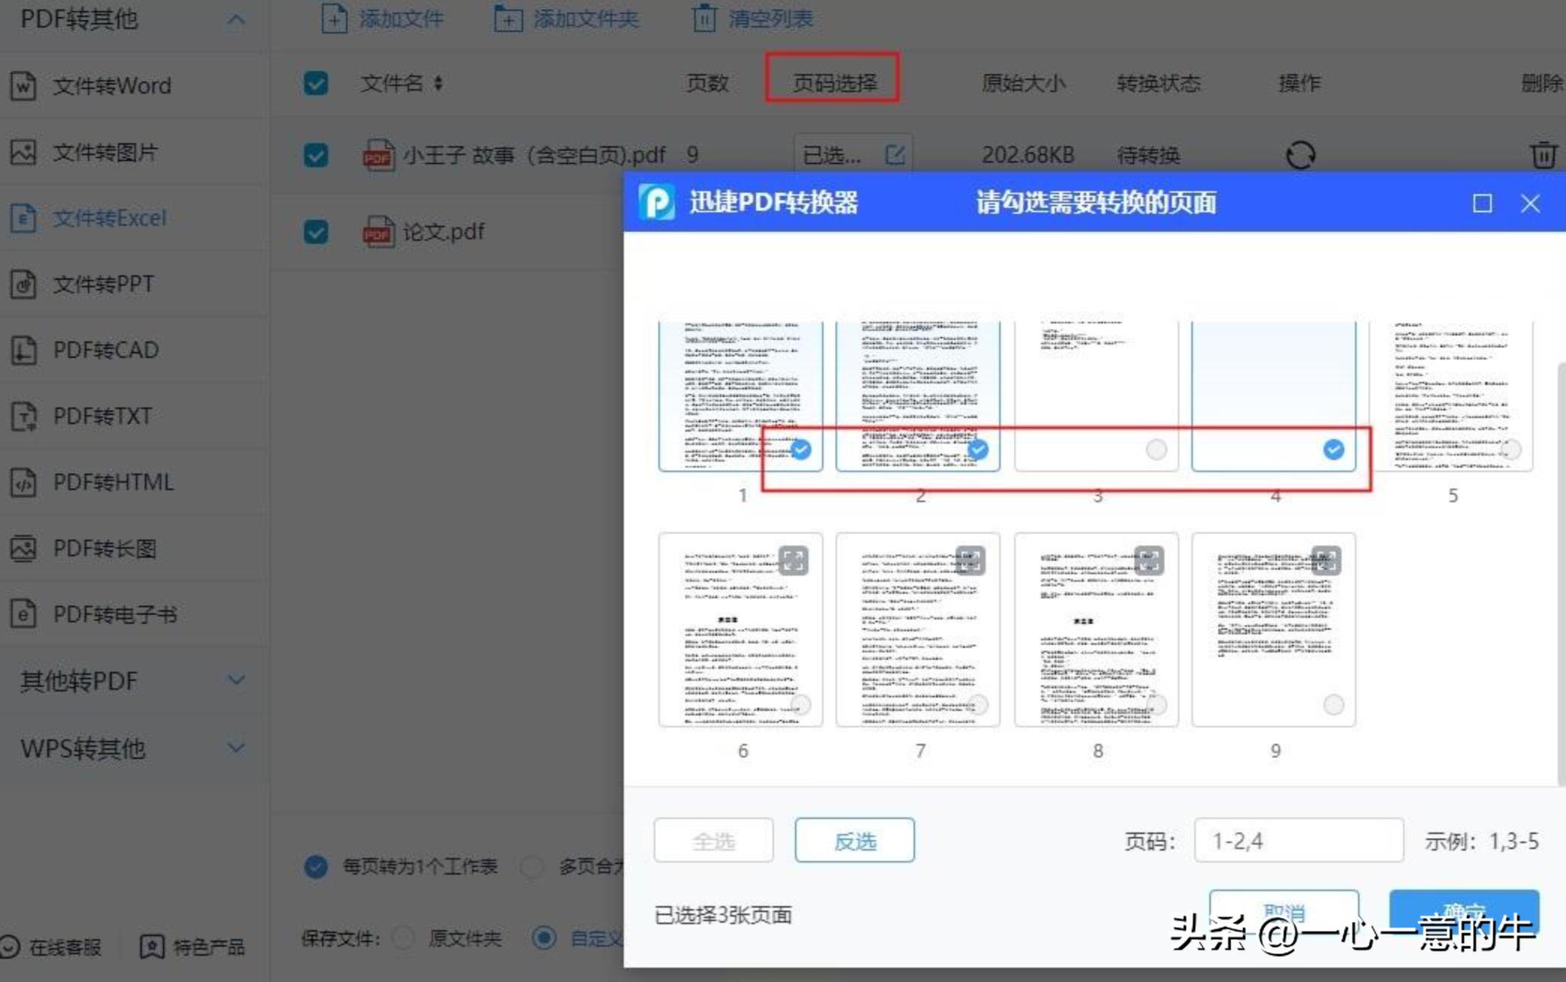Click the Add Folder icon
The height and width of the screenshot is (982, 1566).
[507, 19]
